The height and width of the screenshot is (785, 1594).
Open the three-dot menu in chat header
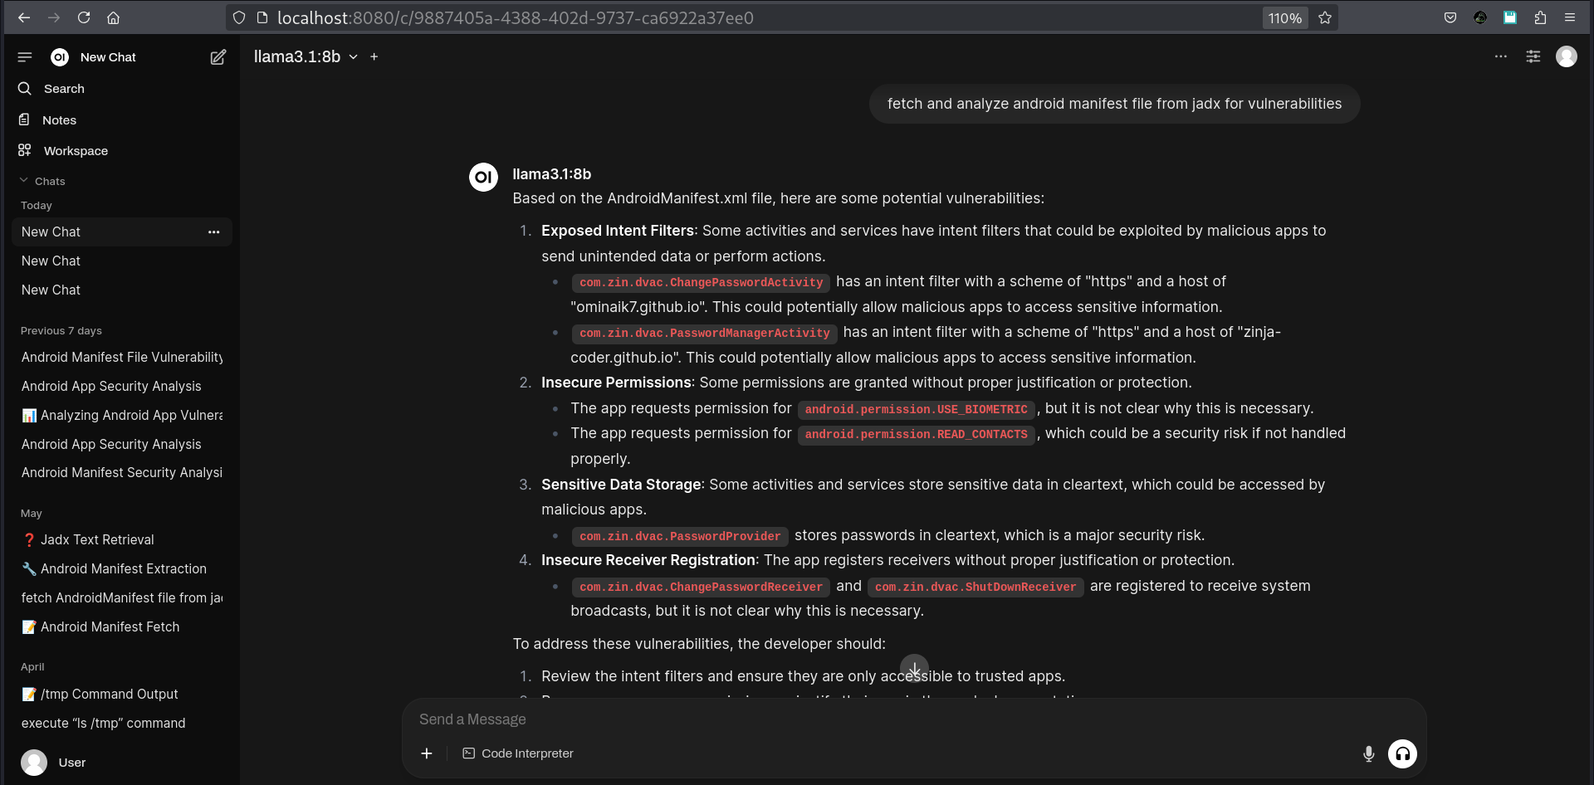coord(1500,56)
